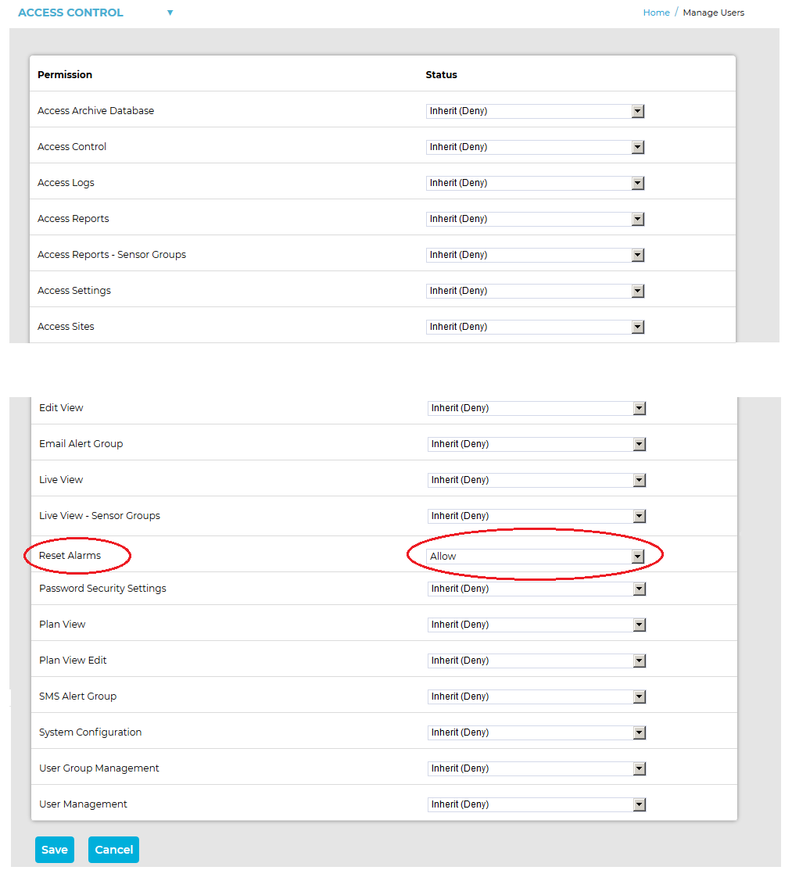Select the Access Sites status dropdown
The width and height of the screenshot is (792, 881).
535,327
